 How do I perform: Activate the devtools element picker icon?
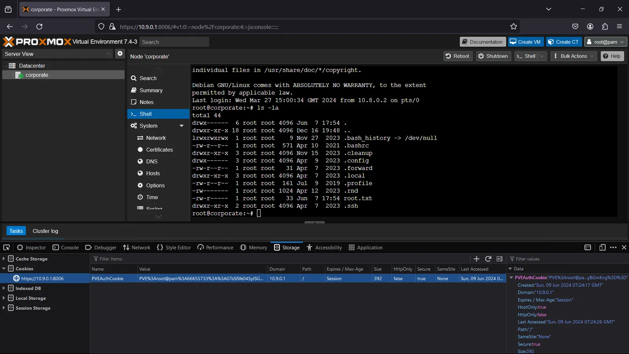(x=6, y=247)
